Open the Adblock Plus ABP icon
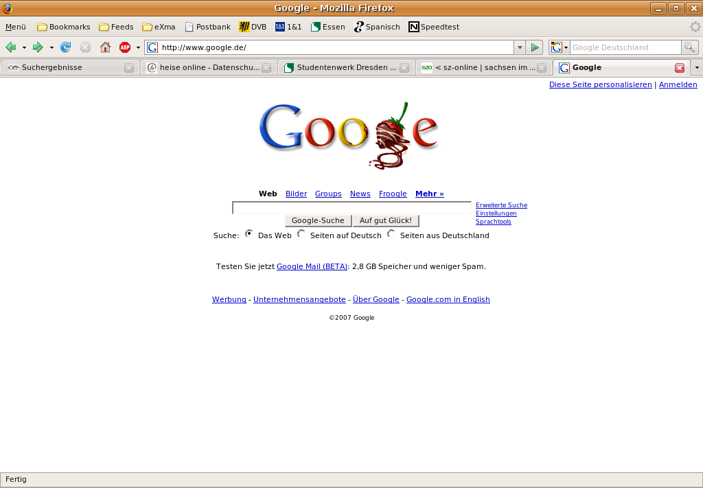Viewport: 703px width, 488px height. pyautogui.click(x=125, y=47)
